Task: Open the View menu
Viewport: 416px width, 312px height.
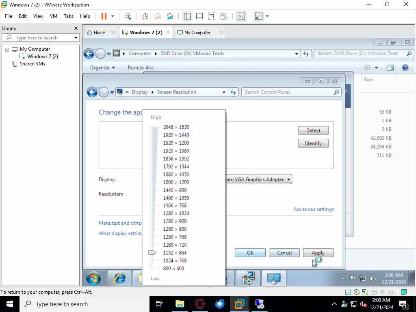Action: [38, 16]
